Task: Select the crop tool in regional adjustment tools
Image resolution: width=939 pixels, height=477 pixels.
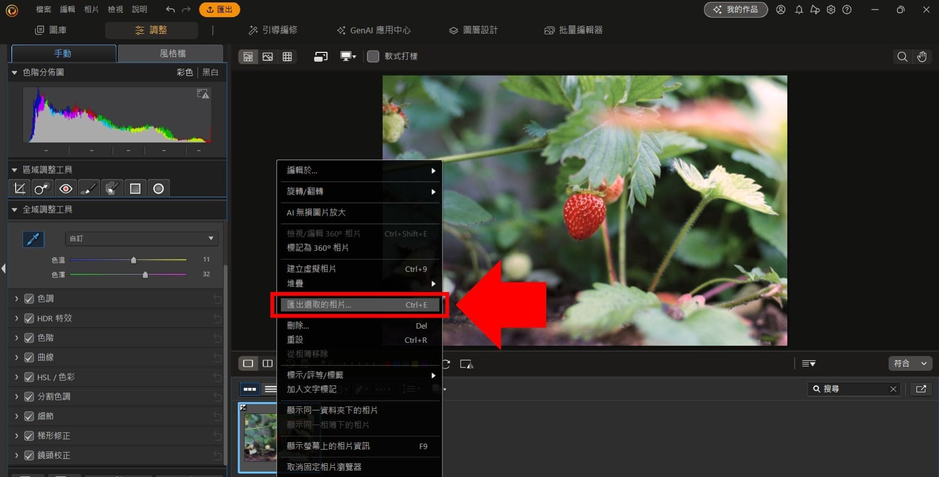Action: (x=19, y=188)
